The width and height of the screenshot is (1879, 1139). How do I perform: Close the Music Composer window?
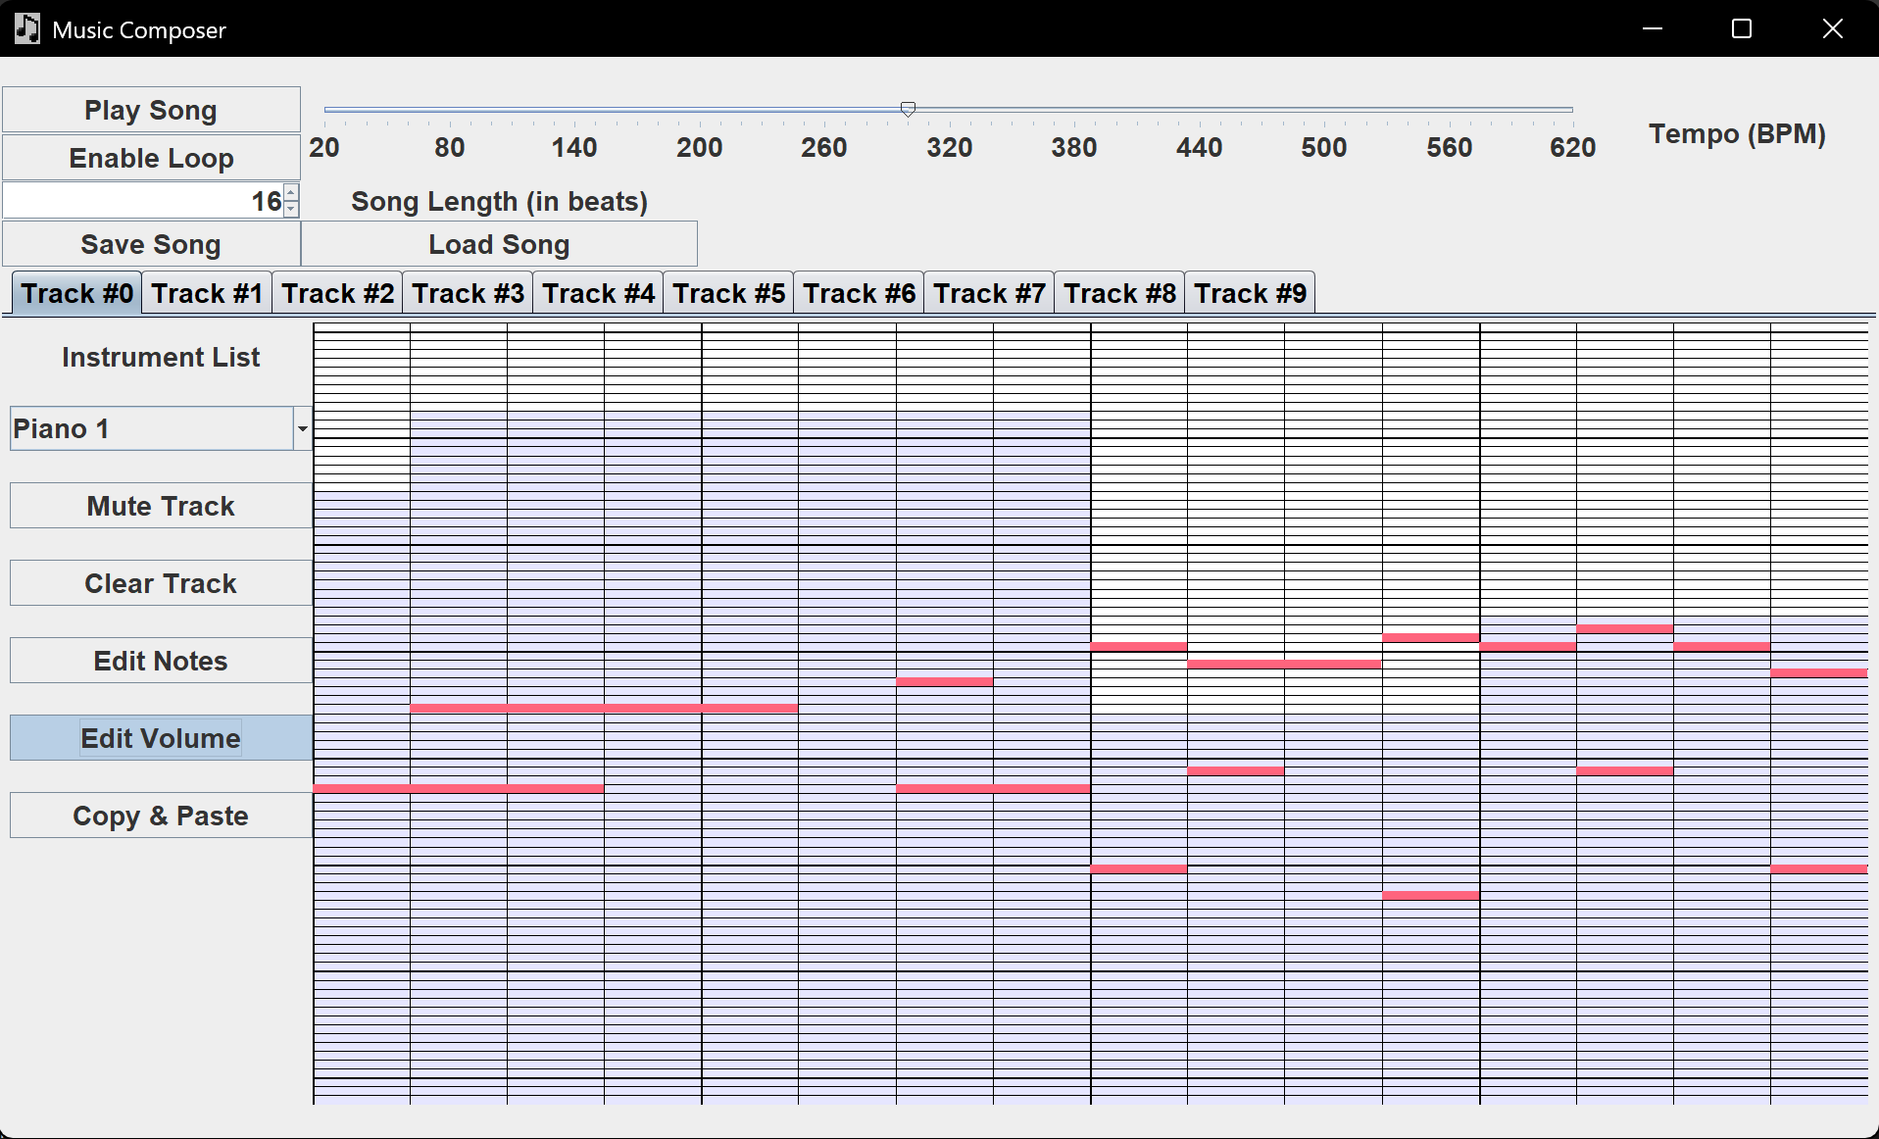(1832, 28)
